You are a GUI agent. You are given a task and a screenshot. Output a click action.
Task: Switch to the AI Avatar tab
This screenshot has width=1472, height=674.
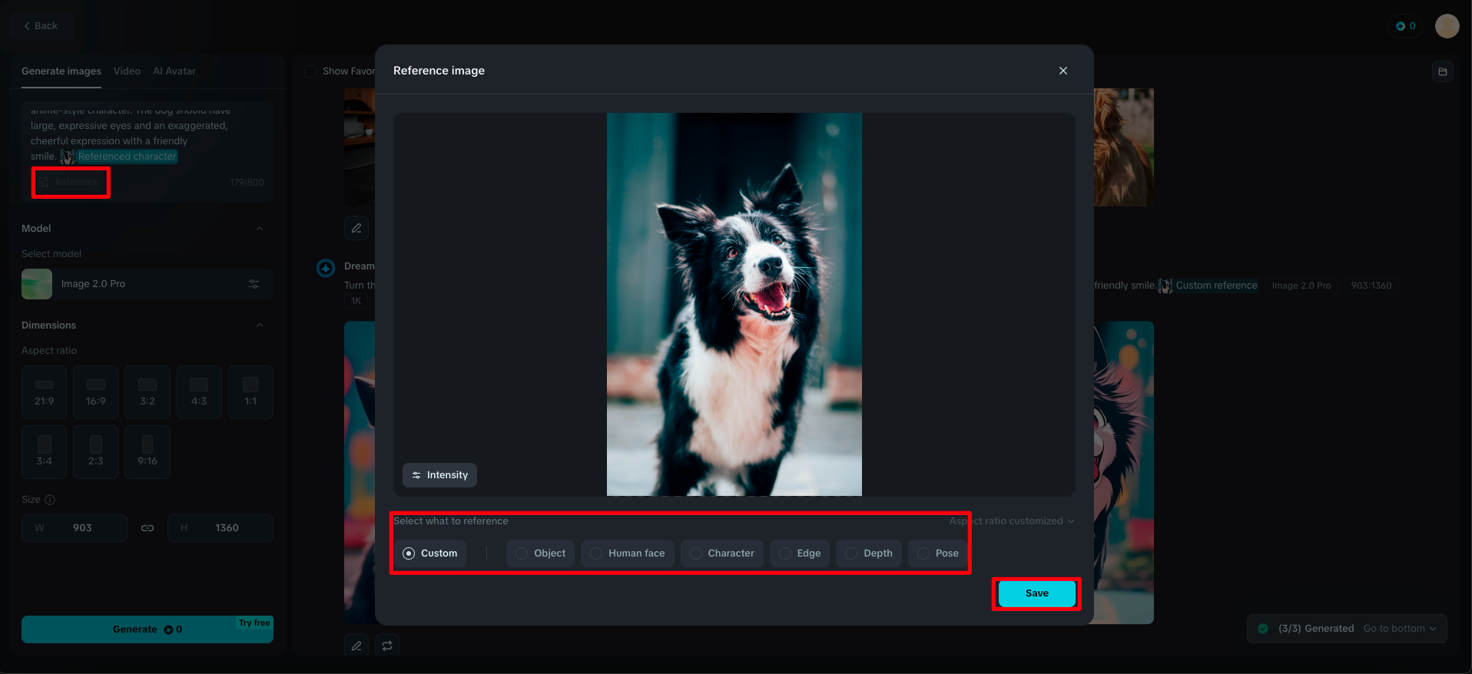[x=174, y=71]
